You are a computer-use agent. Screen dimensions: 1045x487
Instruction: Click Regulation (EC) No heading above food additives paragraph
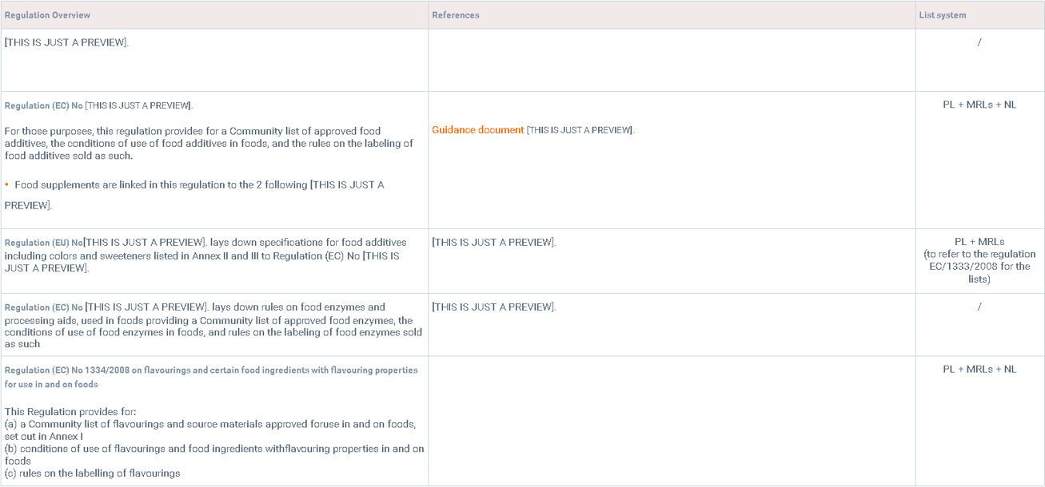43,105
